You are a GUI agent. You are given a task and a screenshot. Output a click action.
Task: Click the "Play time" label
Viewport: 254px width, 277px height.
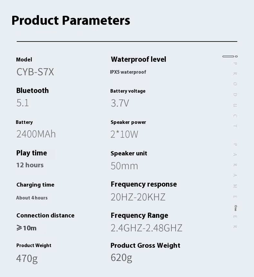(32, 153)
